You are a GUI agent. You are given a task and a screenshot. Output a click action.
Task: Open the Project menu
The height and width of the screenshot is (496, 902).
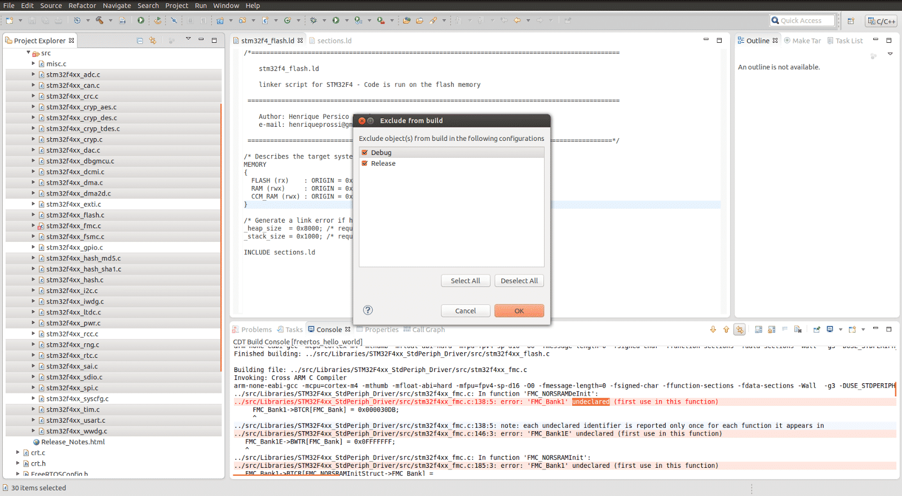(176, 6)
